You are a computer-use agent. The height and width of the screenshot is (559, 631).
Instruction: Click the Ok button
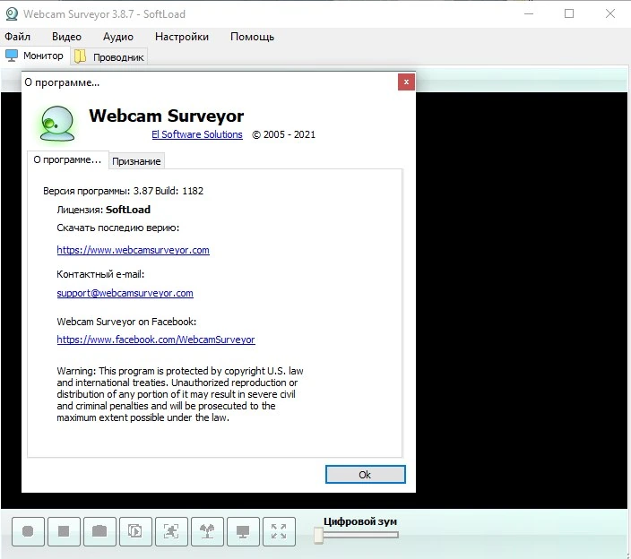365,475
